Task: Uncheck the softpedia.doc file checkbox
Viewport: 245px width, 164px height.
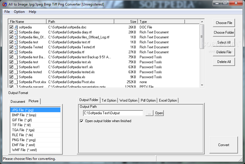Action: tap(11, 27)
